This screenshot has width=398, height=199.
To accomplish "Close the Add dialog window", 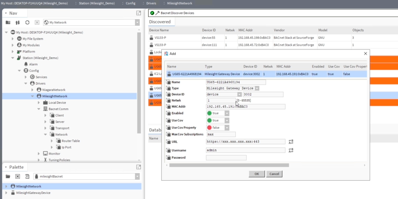I will point(365,53).
